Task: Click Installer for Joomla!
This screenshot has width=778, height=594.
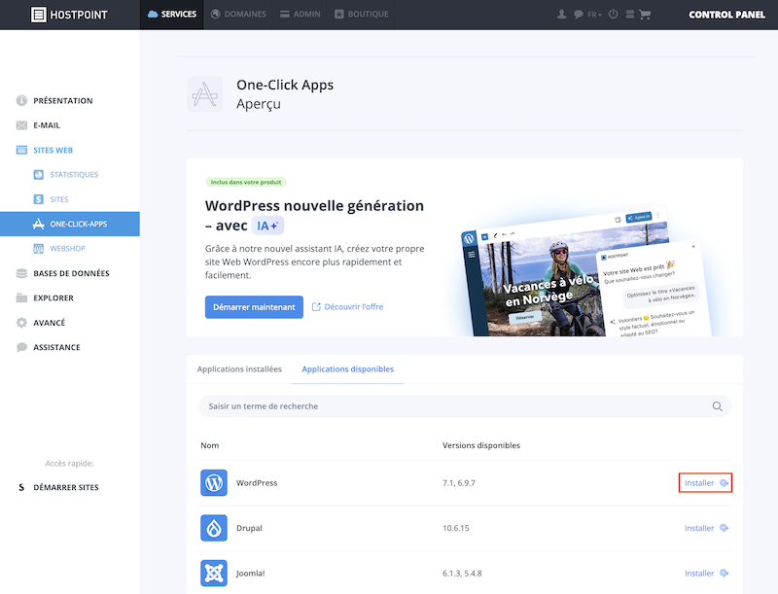Action: pyautogui.click(x=706, y=574)
